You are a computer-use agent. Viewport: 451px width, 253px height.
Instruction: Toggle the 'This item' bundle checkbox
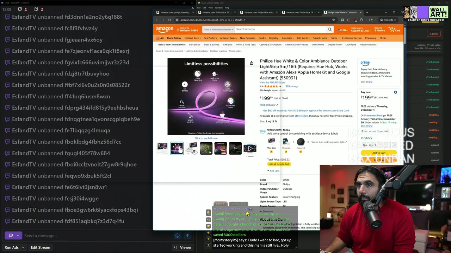(x=271, y=152)
